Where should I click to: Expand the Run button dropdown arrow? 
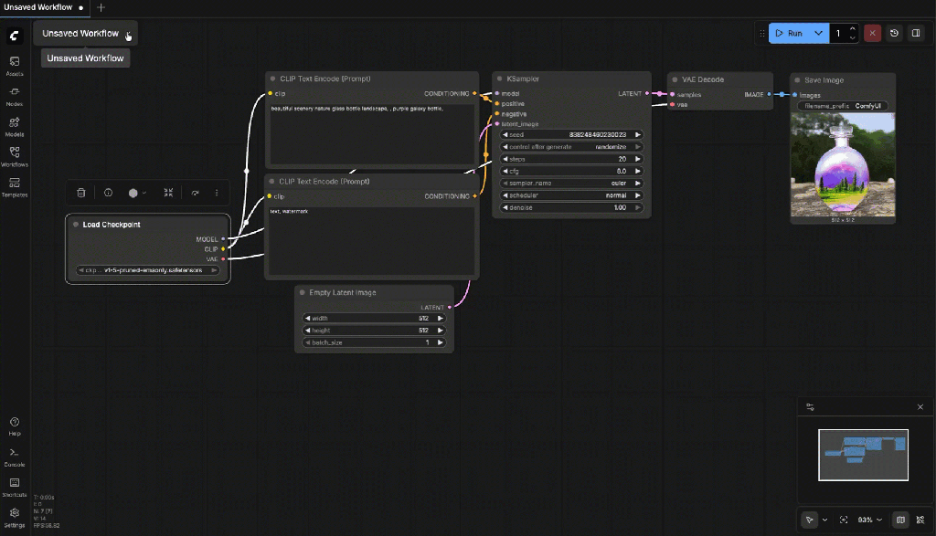pyautogui.click(x=818, y=34)
